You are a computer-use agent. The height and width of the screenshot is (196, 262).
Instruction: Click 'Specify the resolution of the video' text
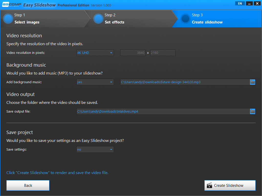45,44
